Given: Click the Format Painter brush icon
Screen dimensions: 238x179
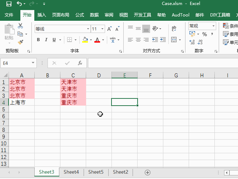Looking at the screenshot, I should click(x=20, y=42).
